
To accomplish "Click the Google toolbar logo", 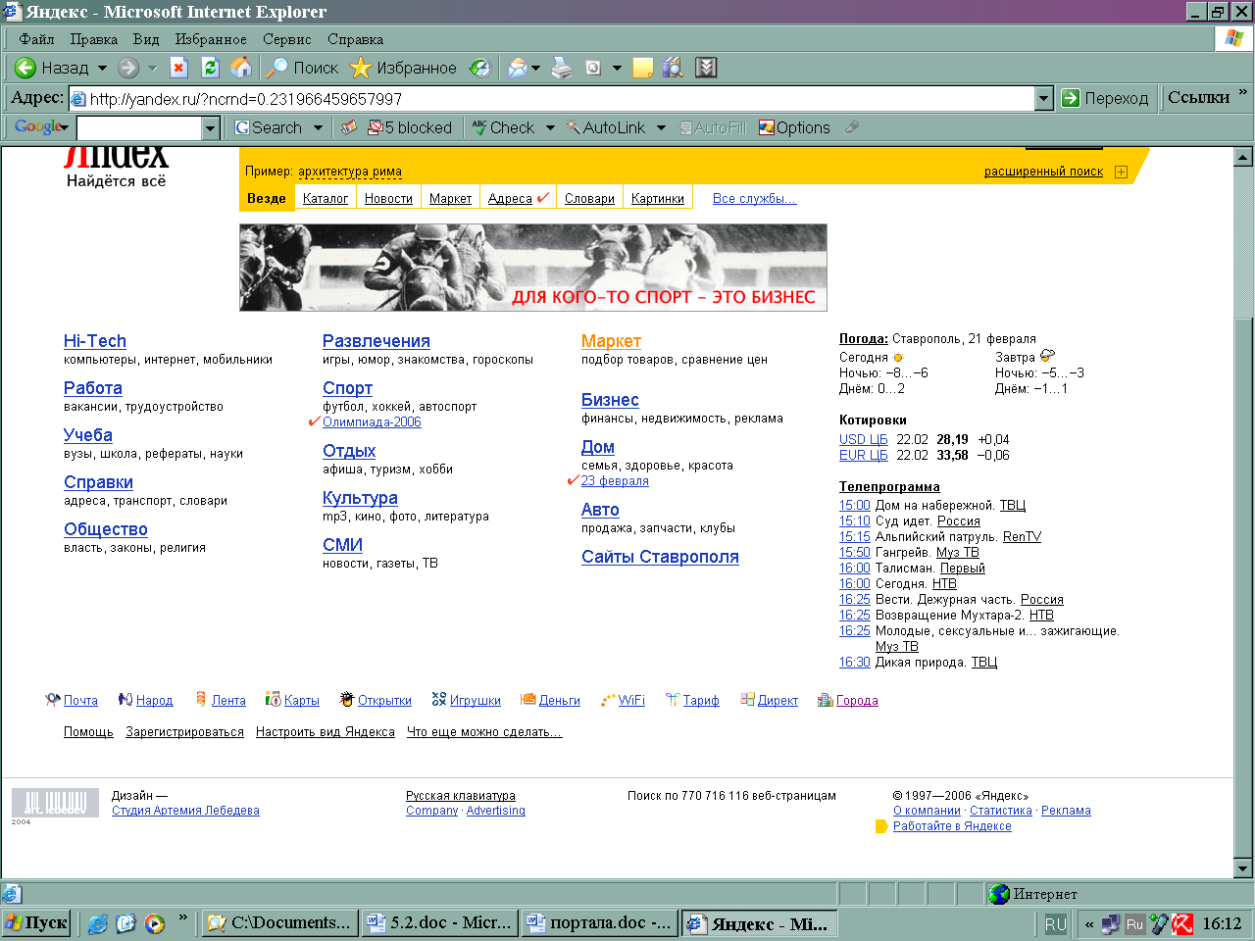I will tap(40, 127).
